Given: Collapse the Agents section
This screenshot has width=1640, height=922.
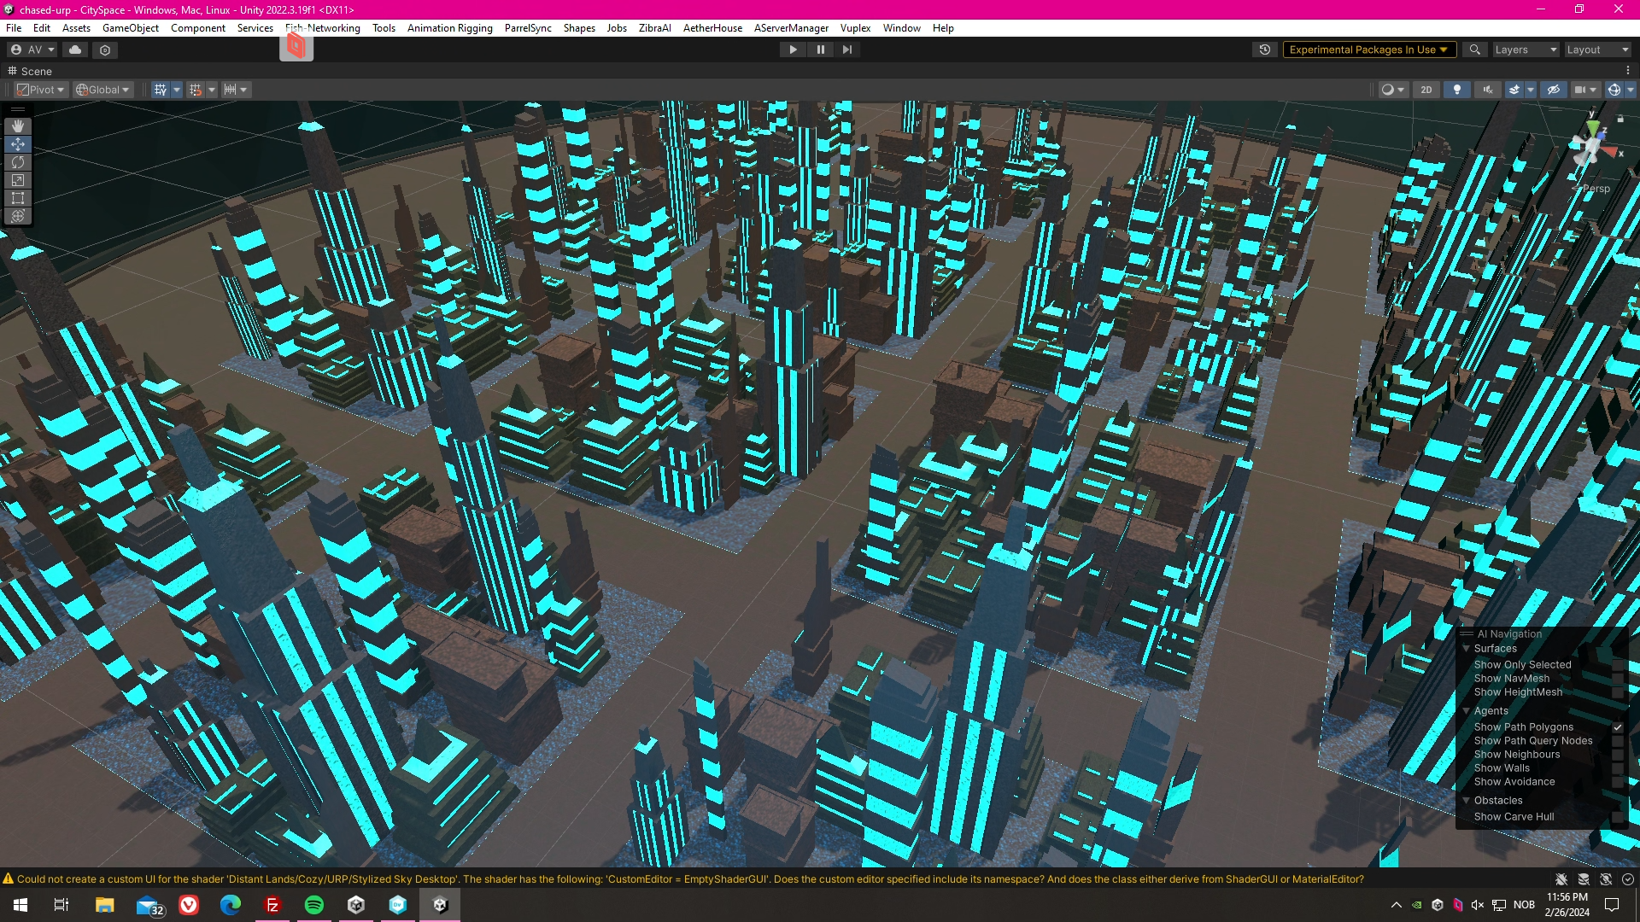Looking at the screenshot, I should click(x=1467, y=711).
